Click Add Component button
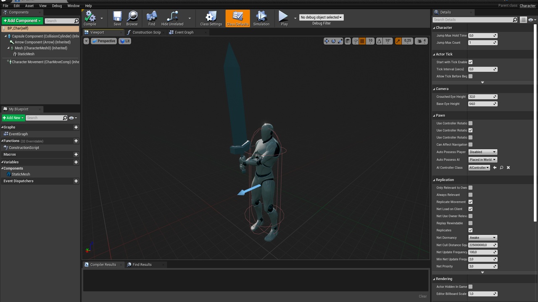 (x=22, y=21)
